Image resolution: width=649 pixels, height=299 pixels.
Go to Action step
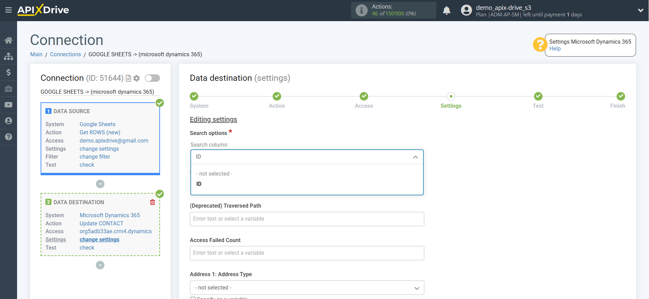pyautogui.click(x=277, y=96)
